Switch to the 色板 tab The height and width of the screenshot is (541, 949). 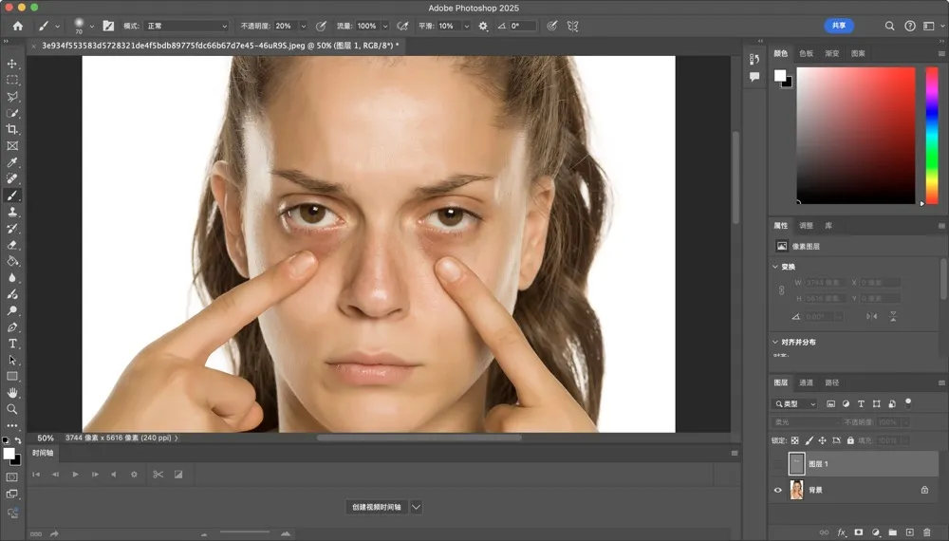coord(806,54)
